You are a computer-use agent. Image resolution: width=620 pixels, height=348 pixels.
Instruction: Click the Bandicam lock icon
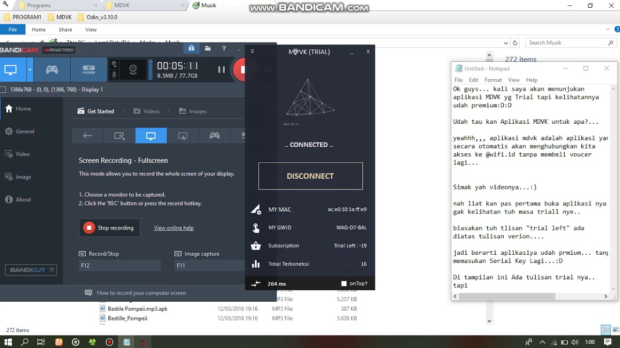[x=191, y=48]
